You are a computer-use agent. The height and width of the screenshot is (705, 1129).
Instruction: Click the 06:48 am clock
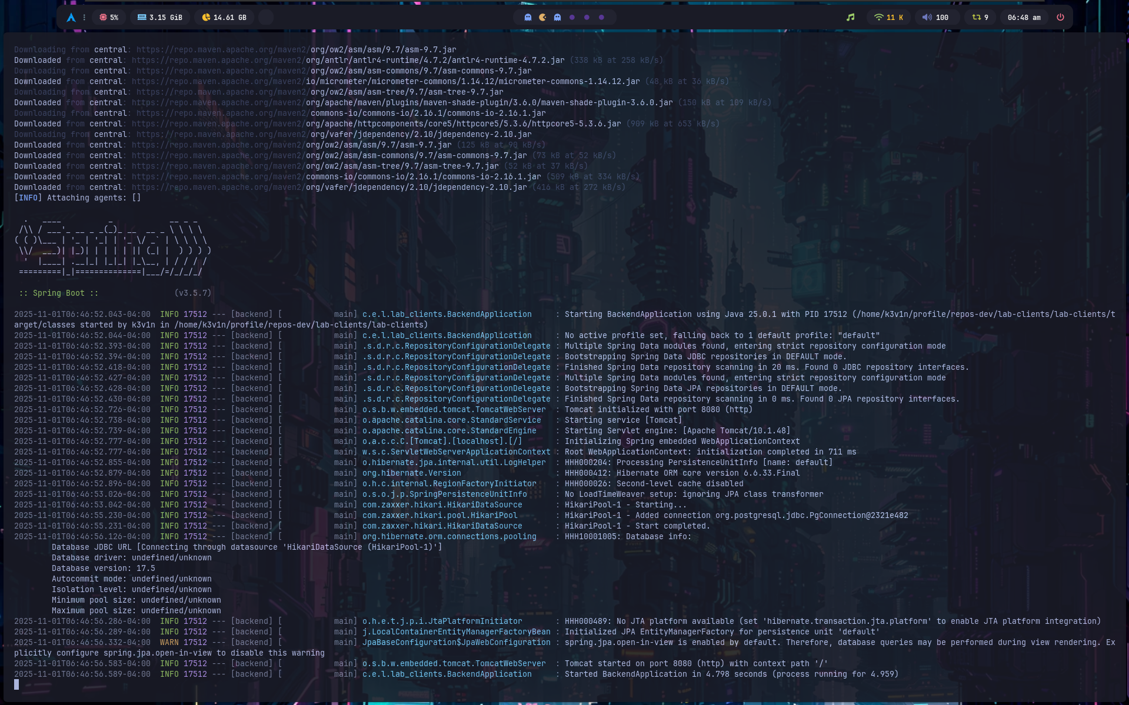point(1024,18)
